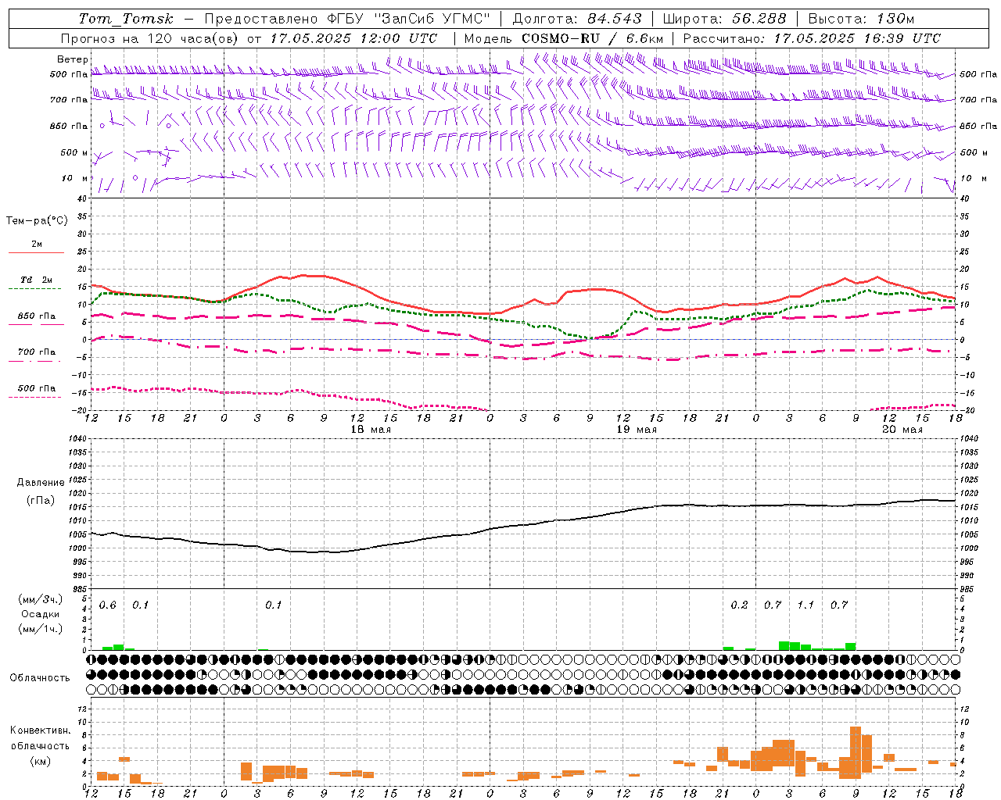Click the 0.2 precipitation value

click(x=739, y=605)
